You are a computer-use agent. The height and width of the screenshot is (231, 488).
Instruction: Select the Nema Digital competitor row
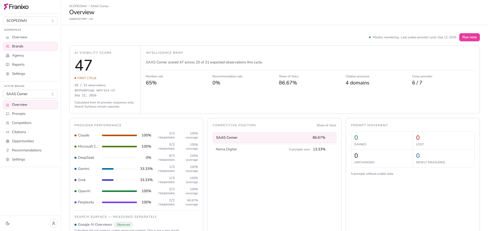[274, 149]
